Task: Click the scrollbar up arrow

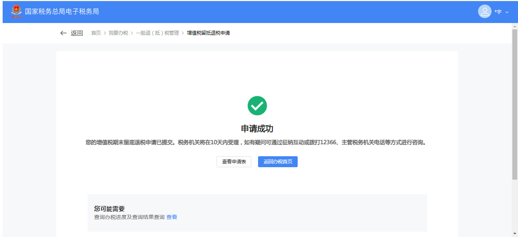Action: point(515,26)
